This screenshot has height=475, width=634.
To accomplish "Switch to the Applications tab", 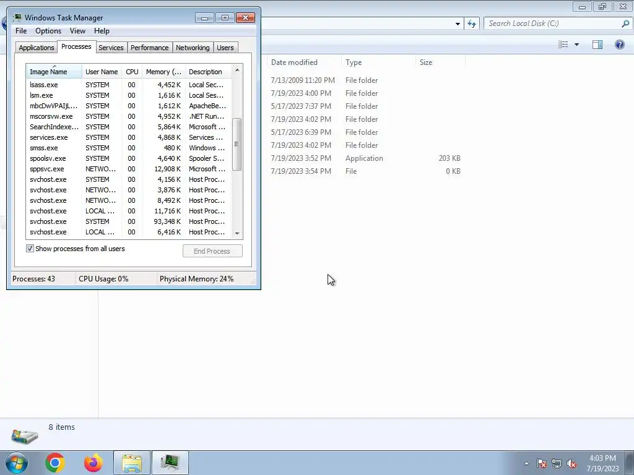I will pyautogui.click(x=37, y=48).
